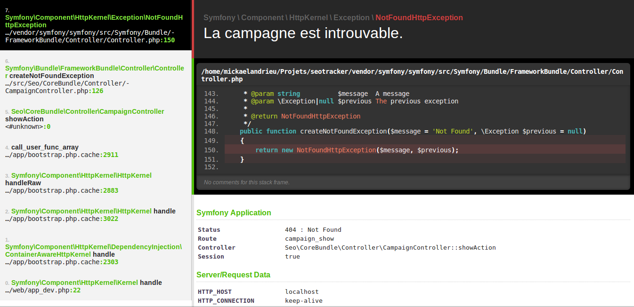Select stack frame 4 call_user_func_array

tap(96, 151)
